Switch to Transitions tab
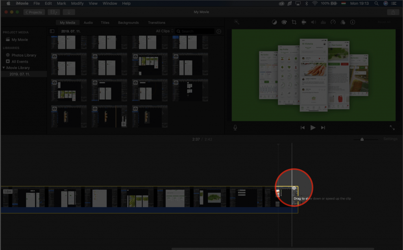This screenshot has height=250, width=403. pos(157,22)
